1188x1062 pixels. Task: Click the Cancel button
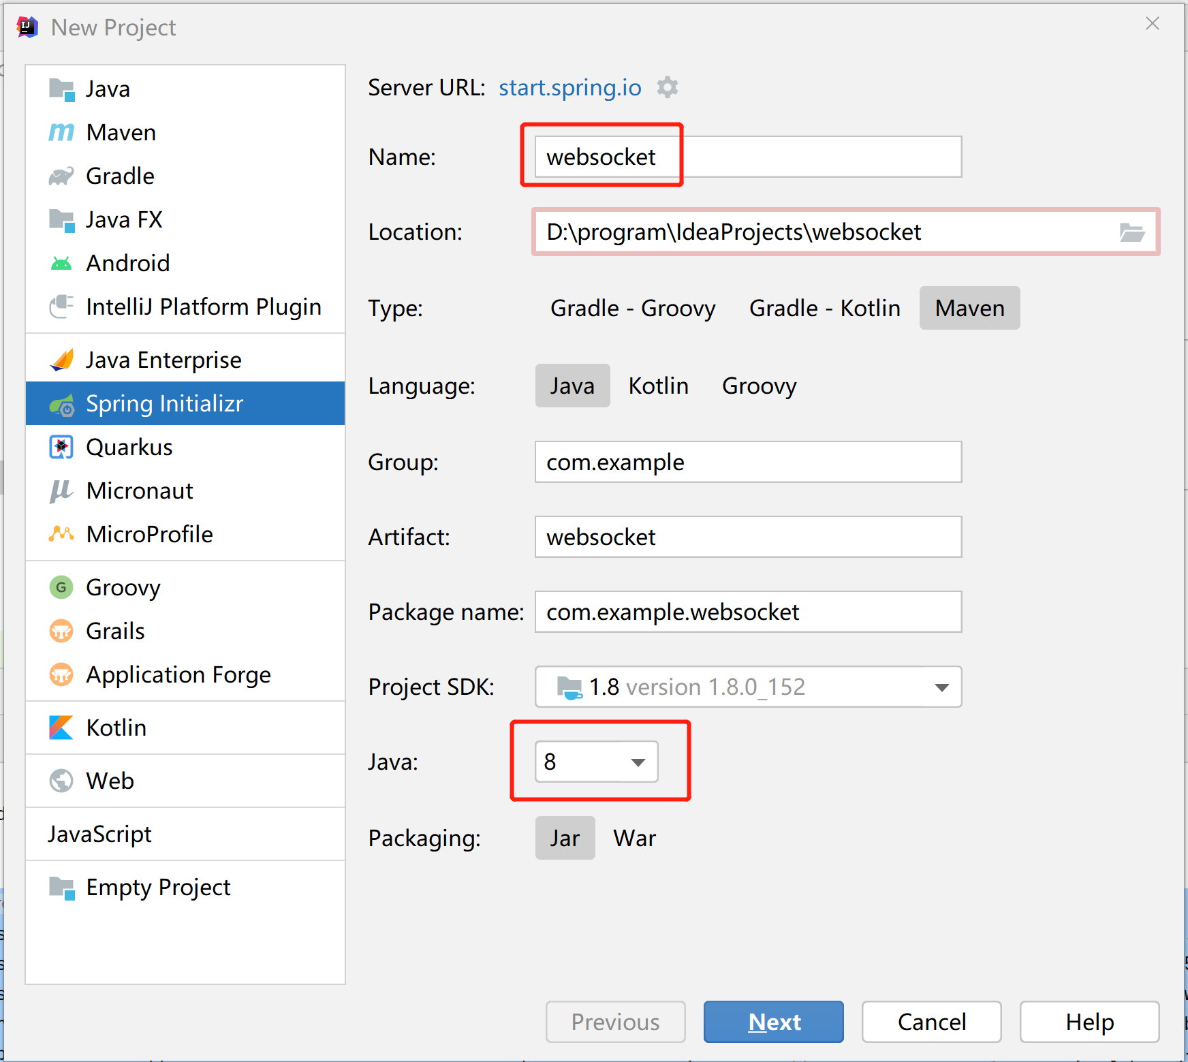pos(931,1022)
